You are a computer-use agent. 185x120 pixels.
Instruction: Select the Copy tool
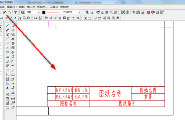click(x=13, y=34)
